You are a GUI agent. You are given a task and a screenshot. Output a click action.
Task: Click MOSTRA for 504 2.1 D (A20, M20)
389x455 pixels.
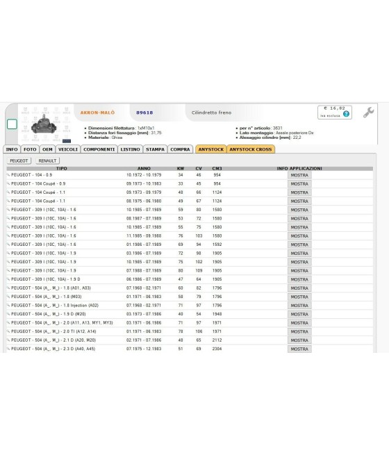299,340
